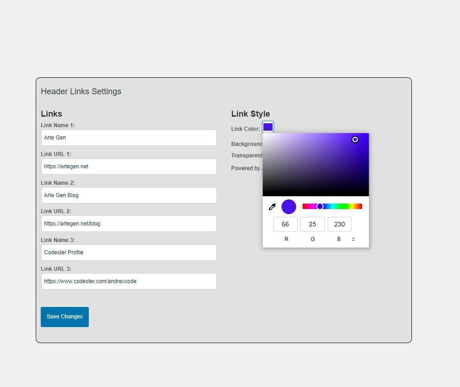The height and width of the screenshot is (387, 460).
Task: Click the R channel label
Action: coord(287,239)
